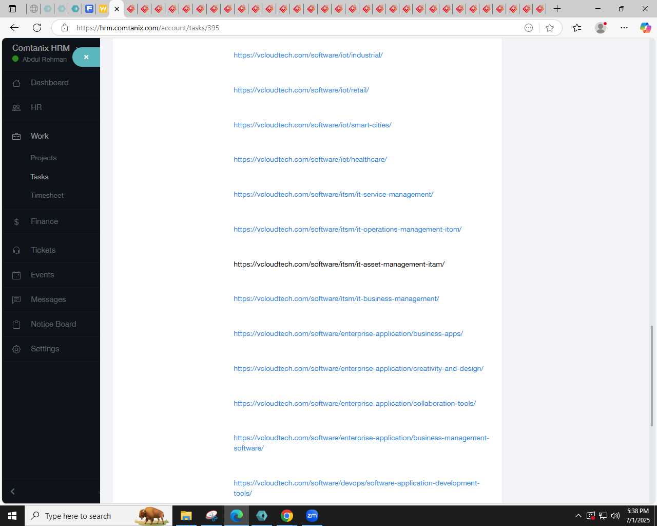Open the HR menu section
This screenshot has height=526, width=657.
[36, 107]
